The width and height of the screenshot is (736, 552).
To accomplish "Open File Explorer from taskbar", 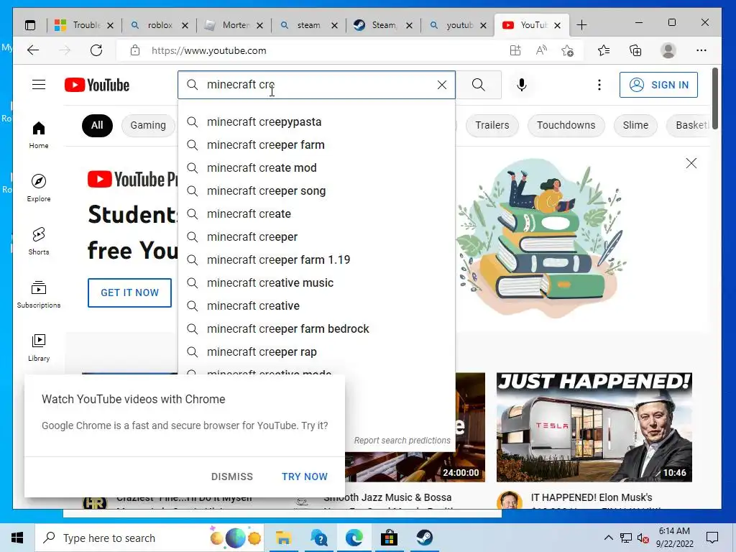I will 283,538.
